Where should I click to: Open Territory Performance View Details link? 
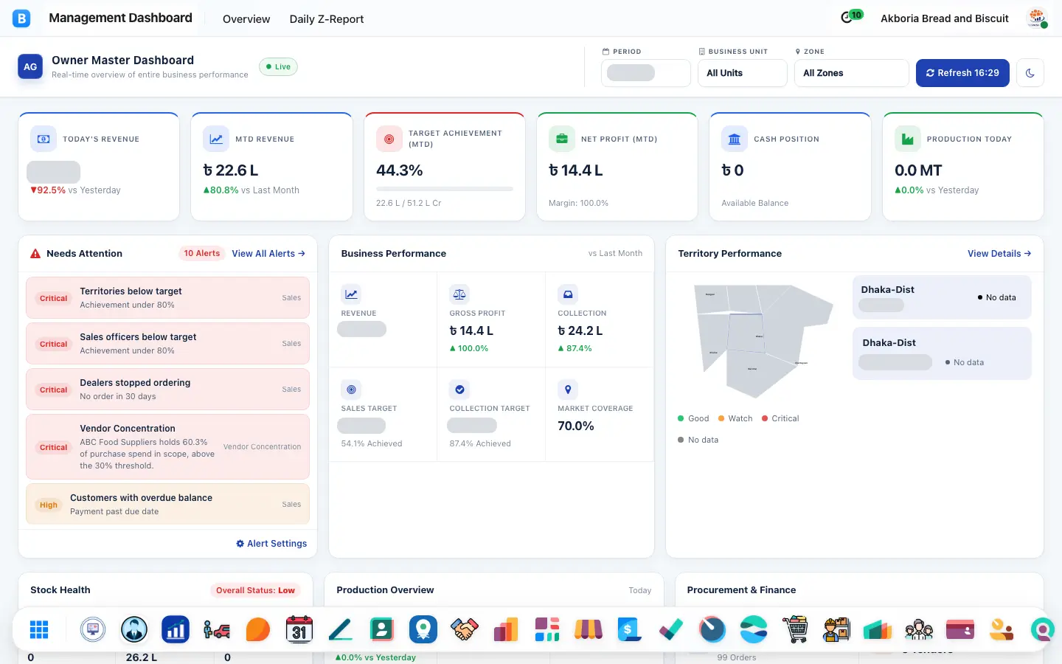(999, 253)
